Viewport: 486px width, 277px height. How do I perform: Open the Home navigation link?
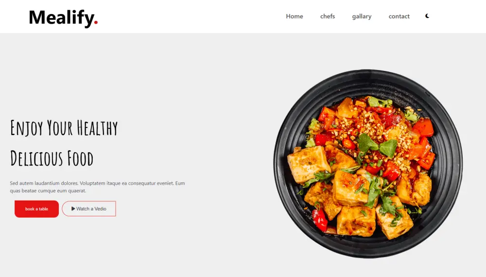(294, 16)
